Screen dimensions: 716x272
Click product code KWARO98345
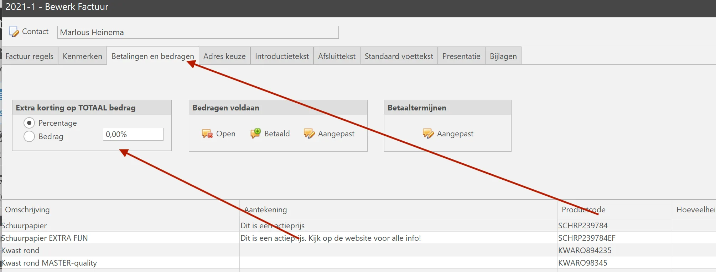[x=582, y=263]
